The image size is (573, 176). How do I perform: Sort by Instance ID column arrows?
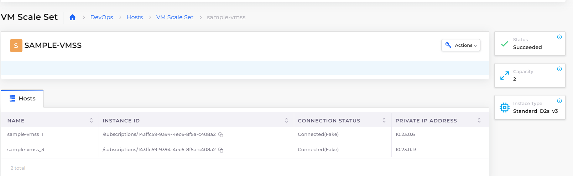click(286, 121)
